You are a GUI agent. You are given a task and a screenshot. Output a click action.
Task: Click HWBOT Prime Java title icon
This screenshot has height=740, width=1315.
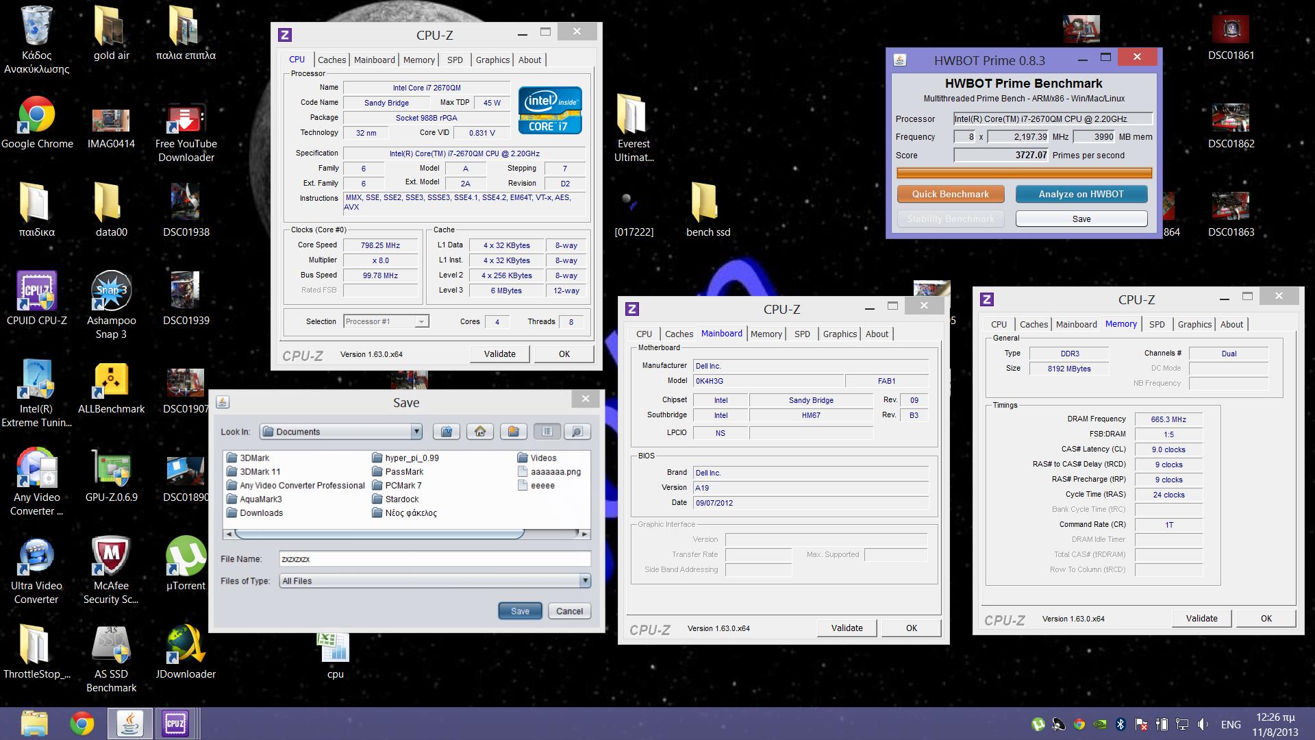click(901, 60)
